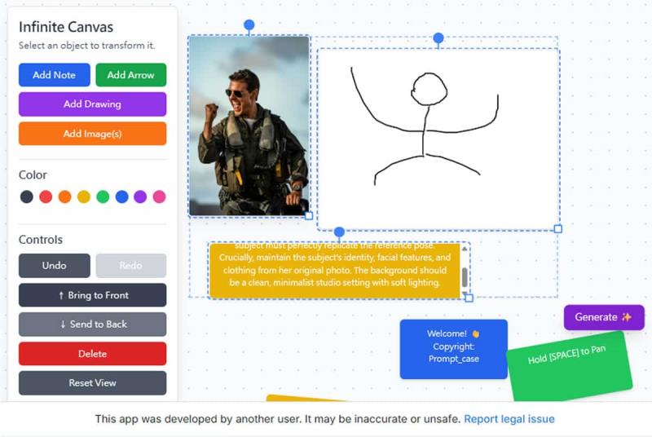
Task: Click the Generate sparkle button
Action: tap(603, 317)
